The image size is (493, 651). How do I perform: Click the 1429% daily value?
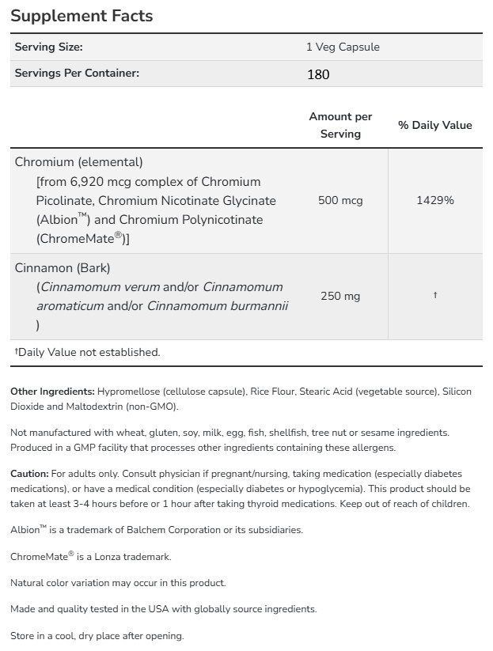[435, 200]
